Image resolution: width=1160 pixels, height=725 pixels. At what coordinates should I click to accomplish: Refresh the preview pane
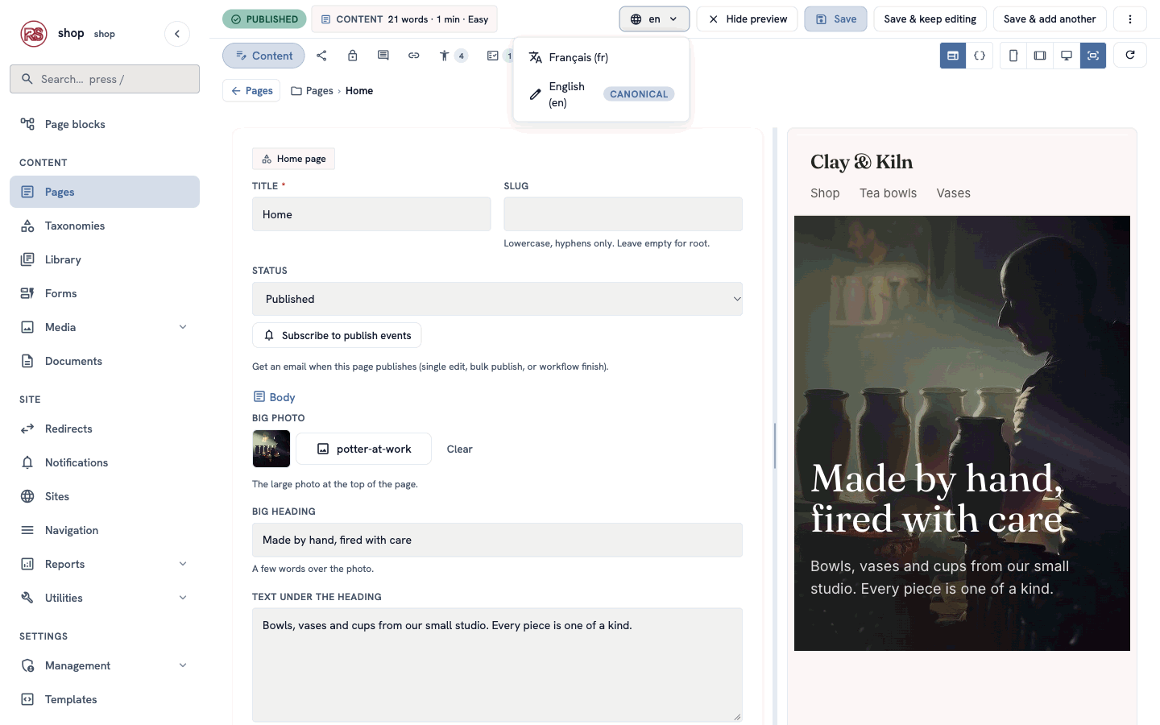coord(1130,55)
